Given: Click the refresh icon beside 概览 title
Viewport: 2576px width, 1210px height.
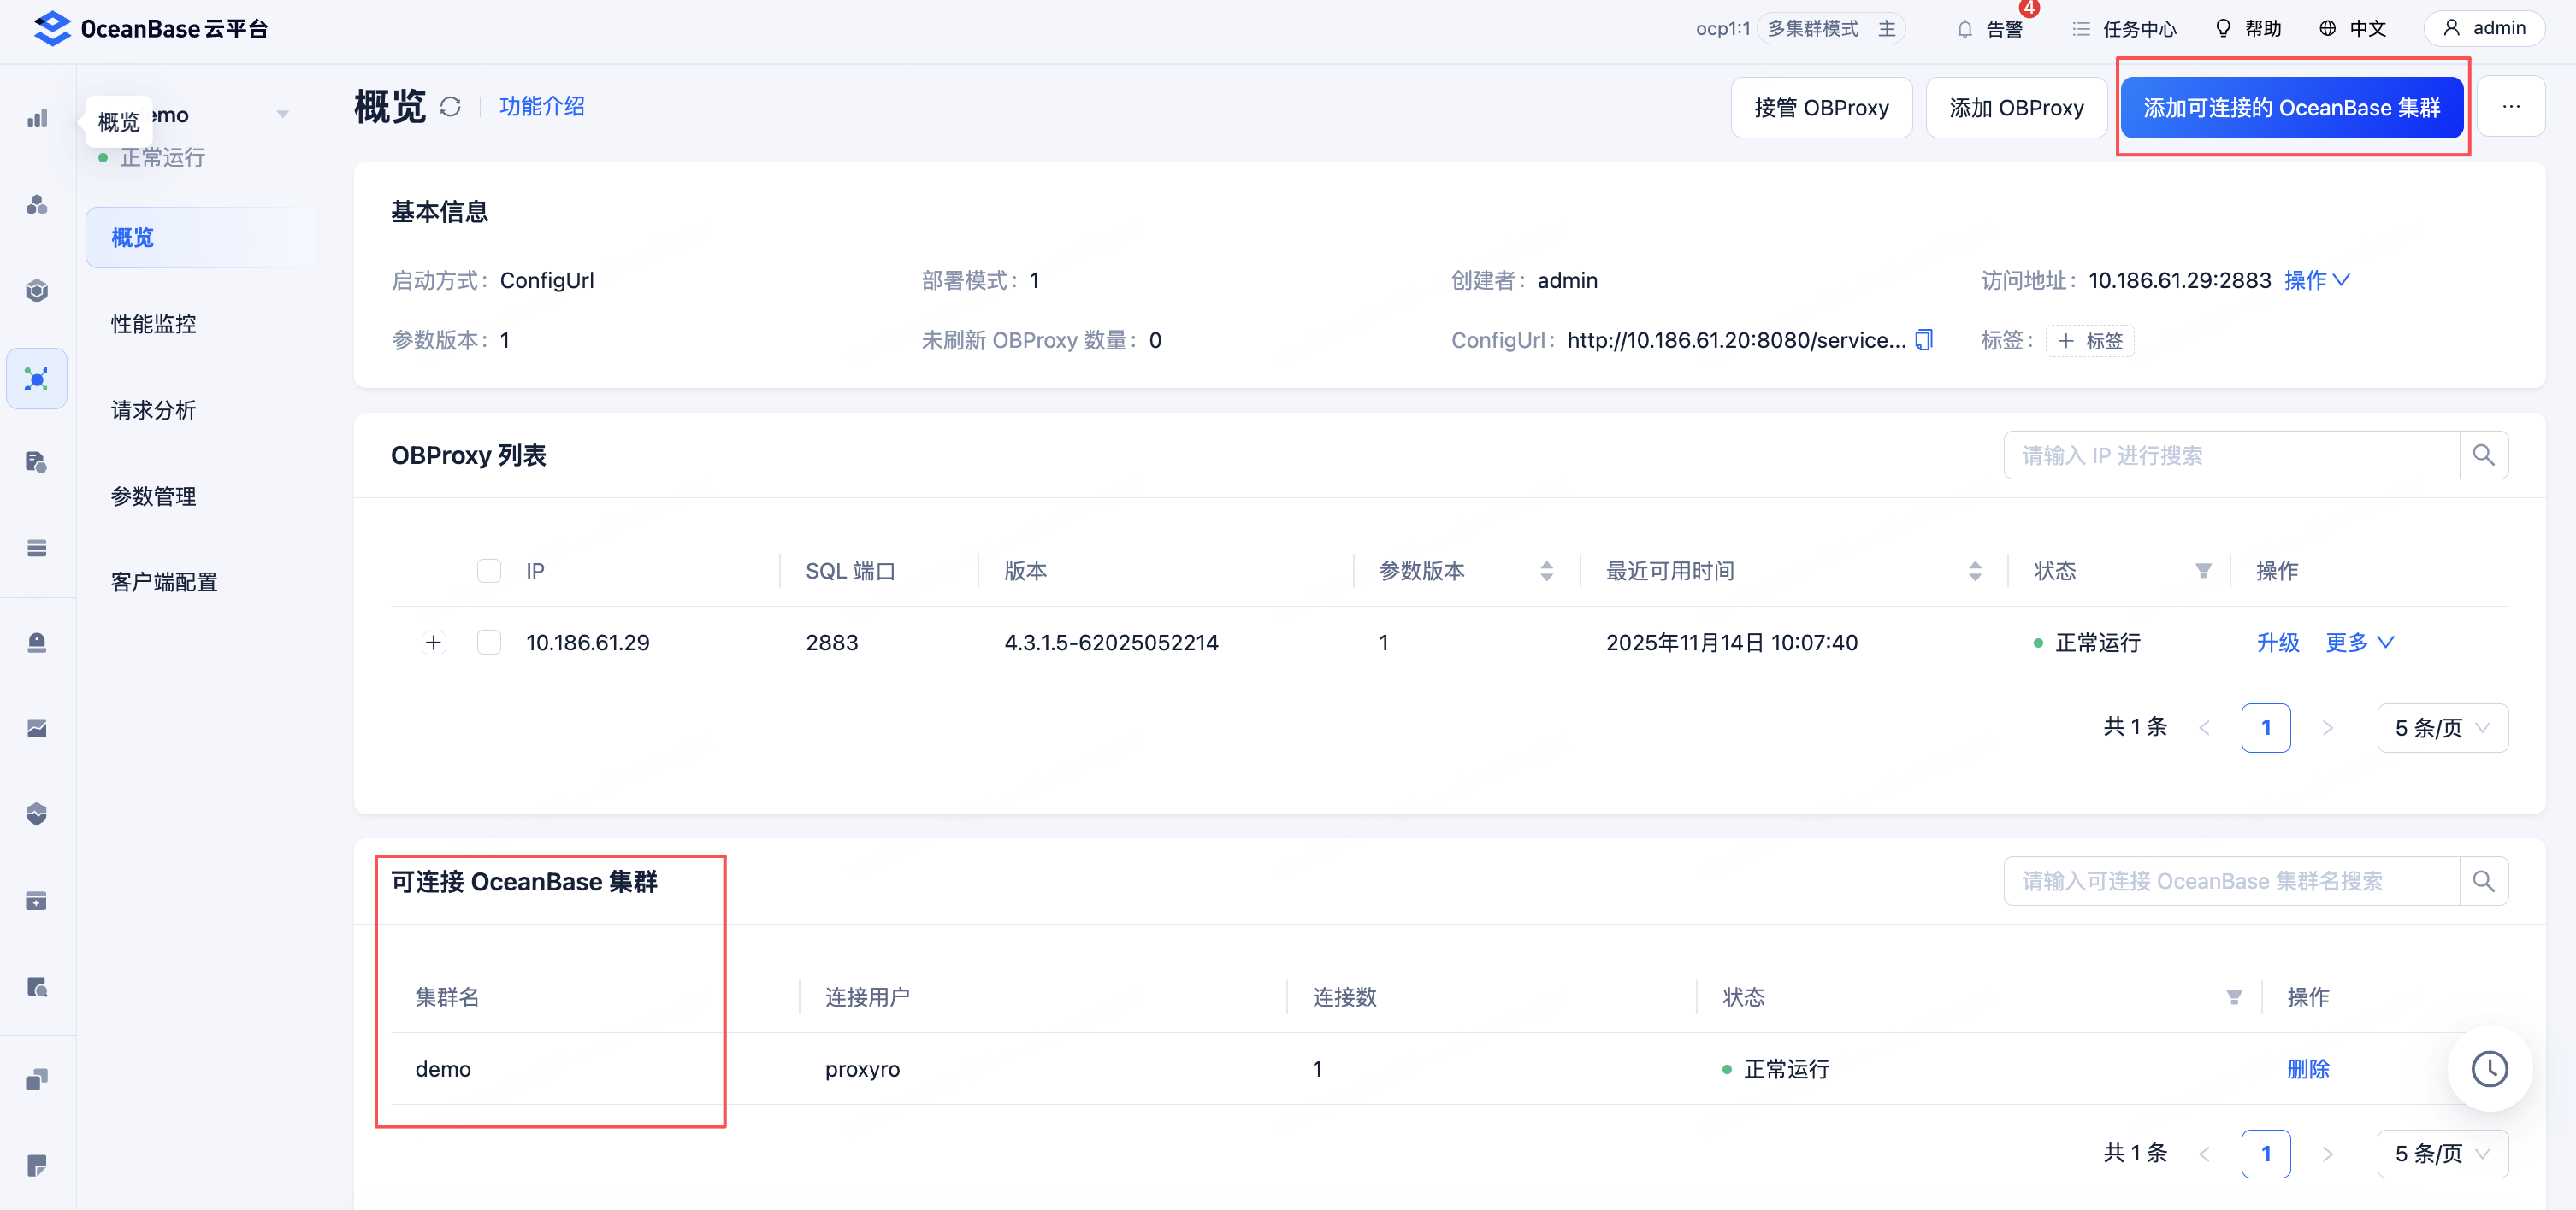Looking at the screenshot, I should [450, 107].
